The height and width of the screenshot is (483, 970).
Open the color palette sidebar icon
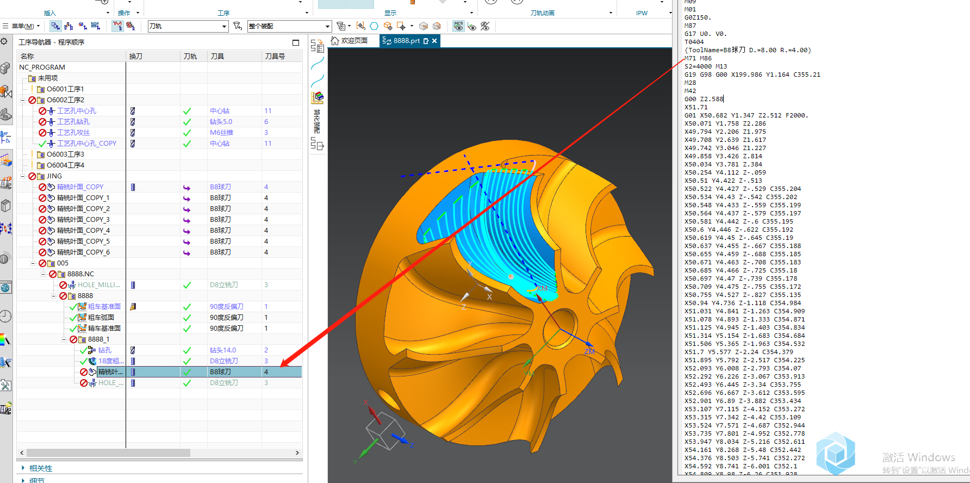(x=5, y=340)
